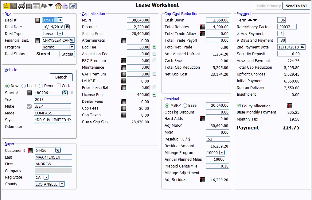
Task: Click the Status button
Action: point(67,54)
